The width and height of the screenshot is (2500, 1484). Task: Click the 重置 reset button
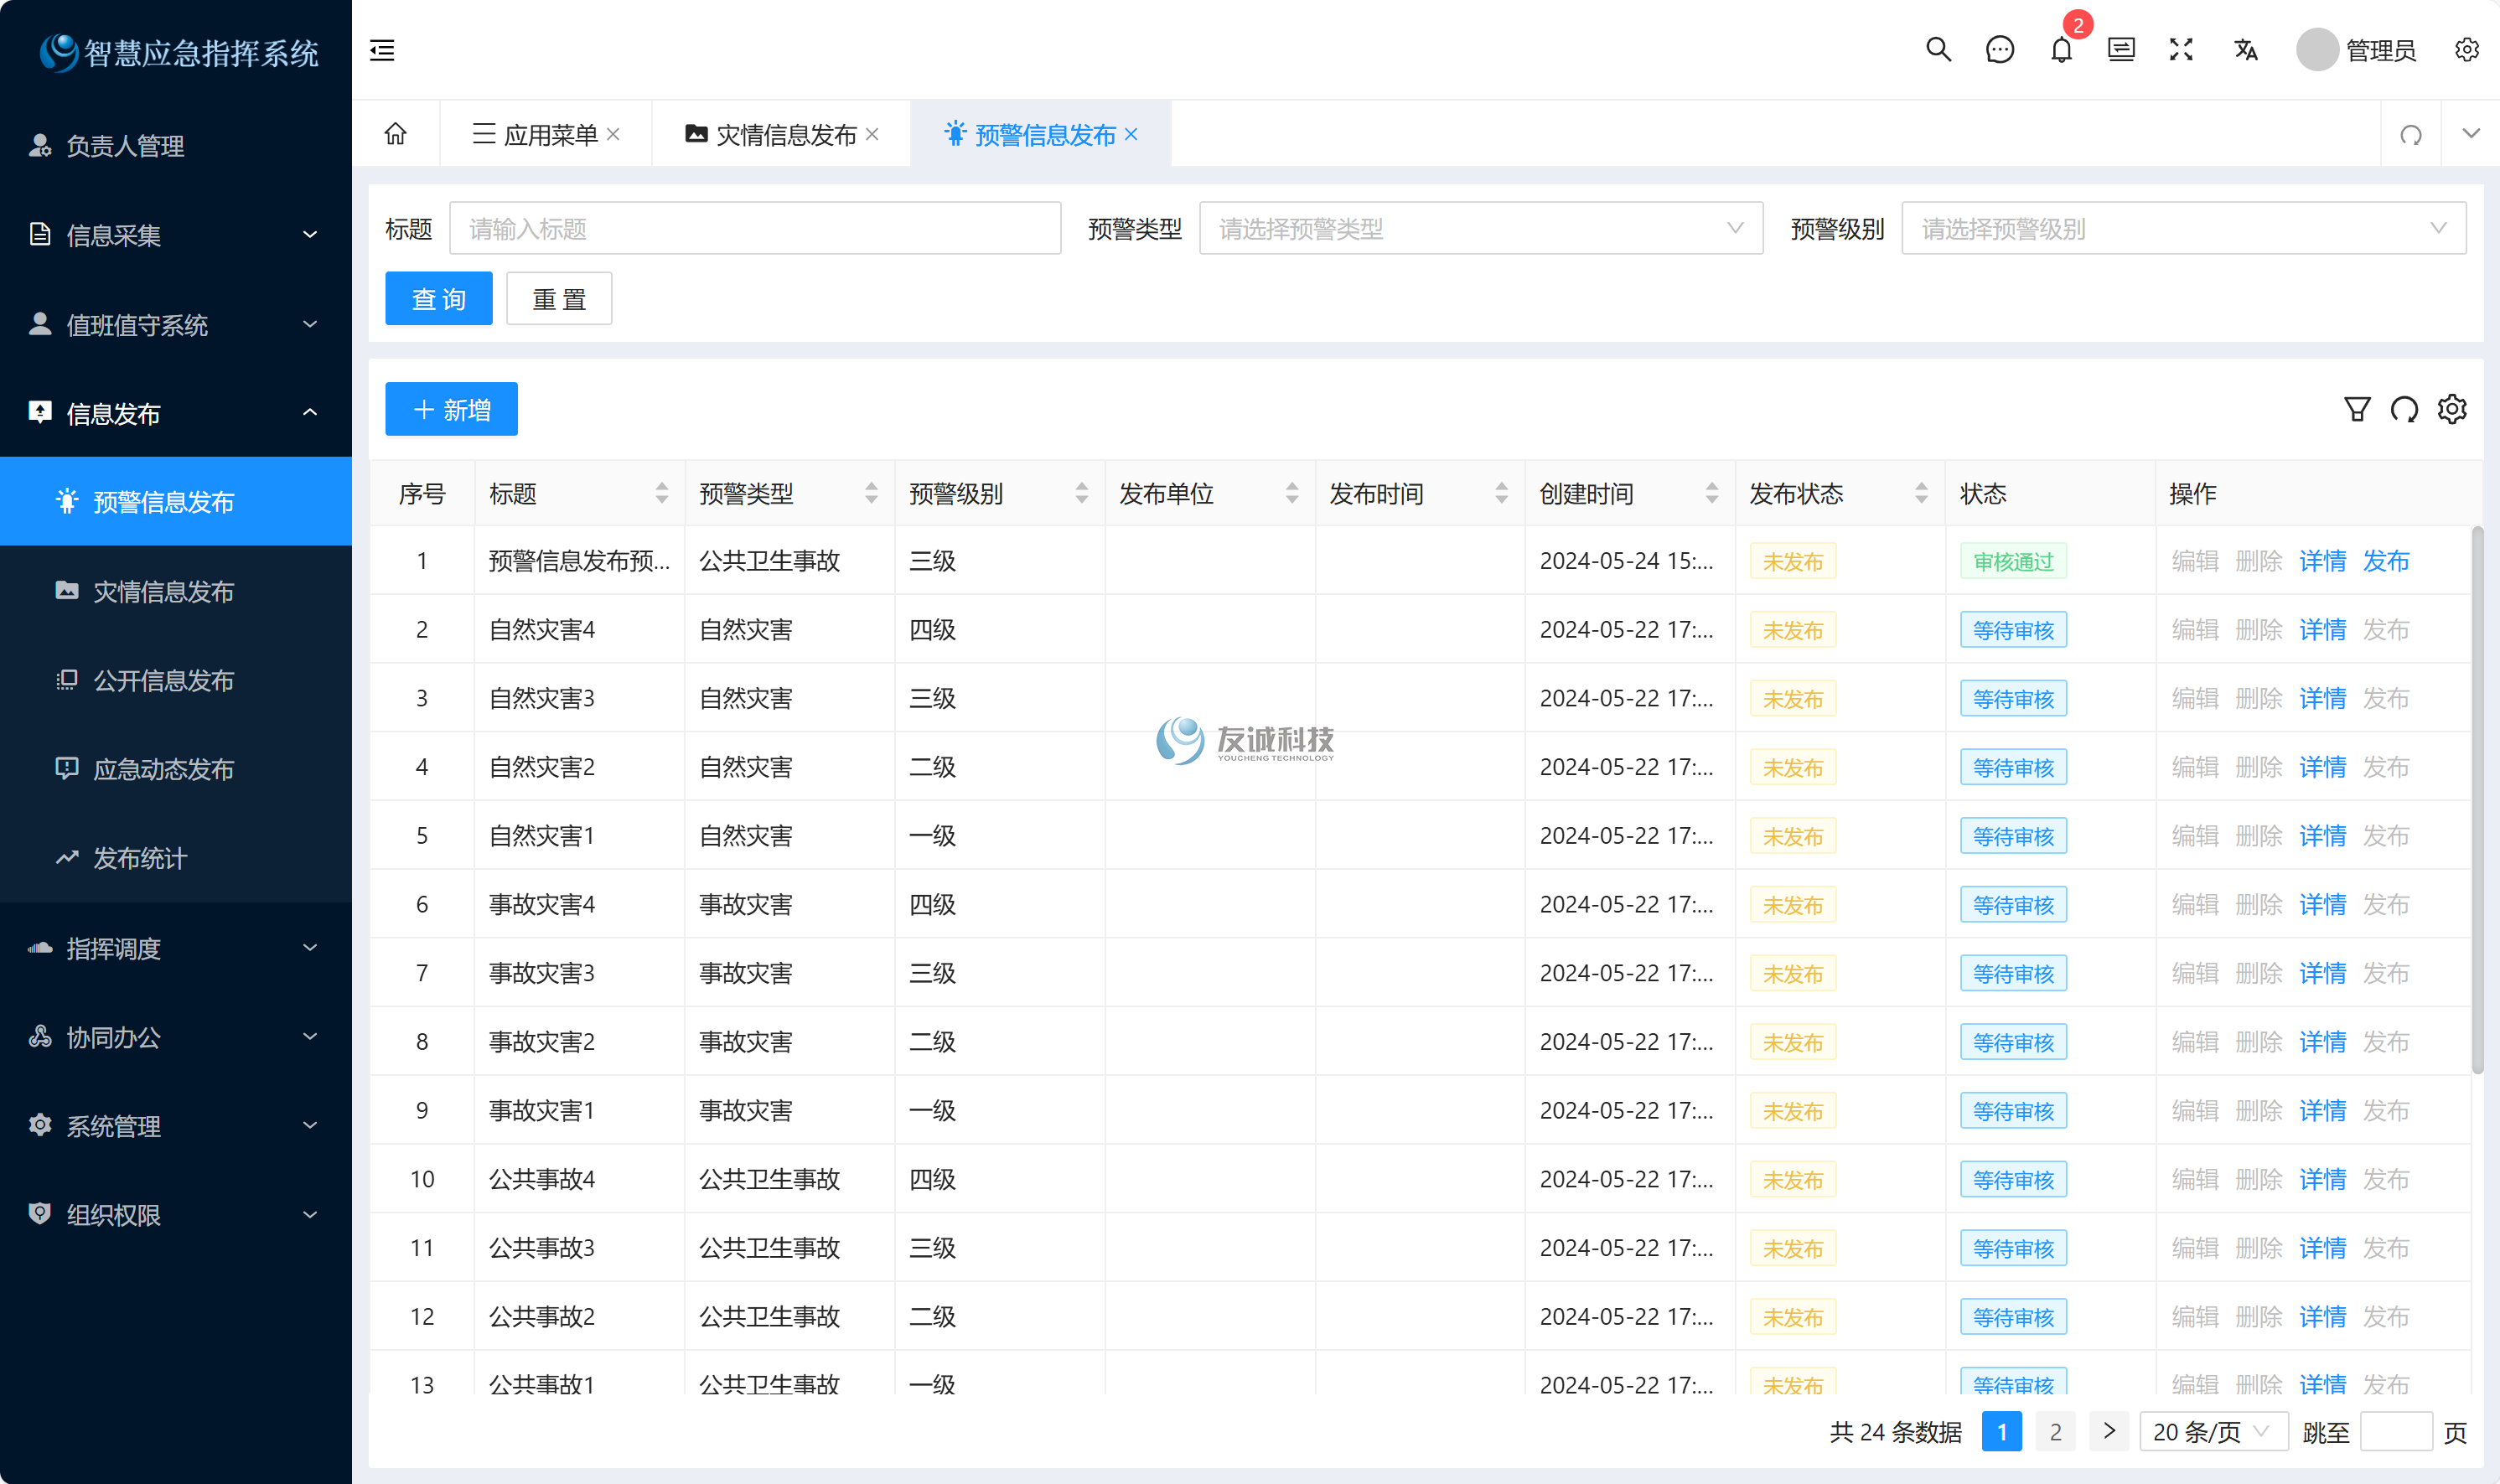point(559,298)
